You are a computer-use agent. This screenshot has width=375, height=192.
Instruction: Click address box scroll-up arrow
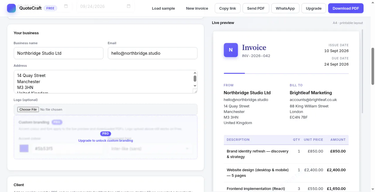(x=195, y=73)
